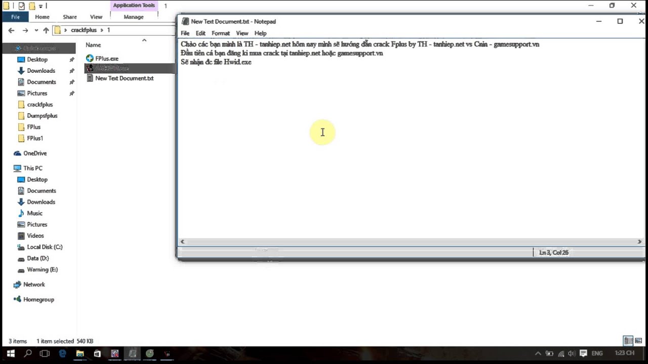Click Notepad horizontal scrollbar right arrow
The image size is (648, 364).
(639, 242)
